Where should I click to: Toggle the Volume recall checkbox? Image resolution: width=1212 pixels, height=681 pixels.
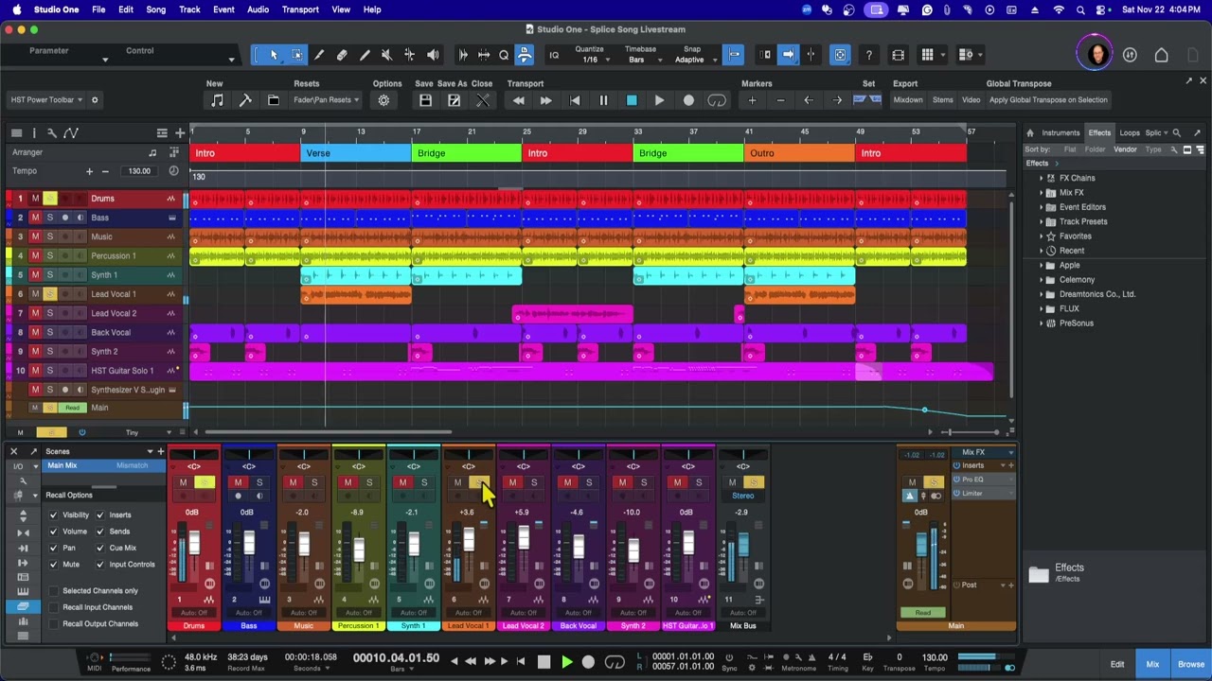[x=53, y=532]
